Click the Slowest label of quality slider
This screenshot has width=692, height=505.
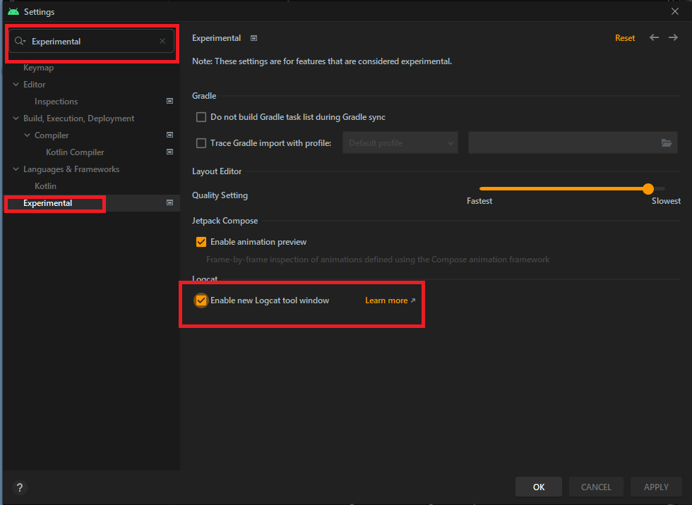666,201
